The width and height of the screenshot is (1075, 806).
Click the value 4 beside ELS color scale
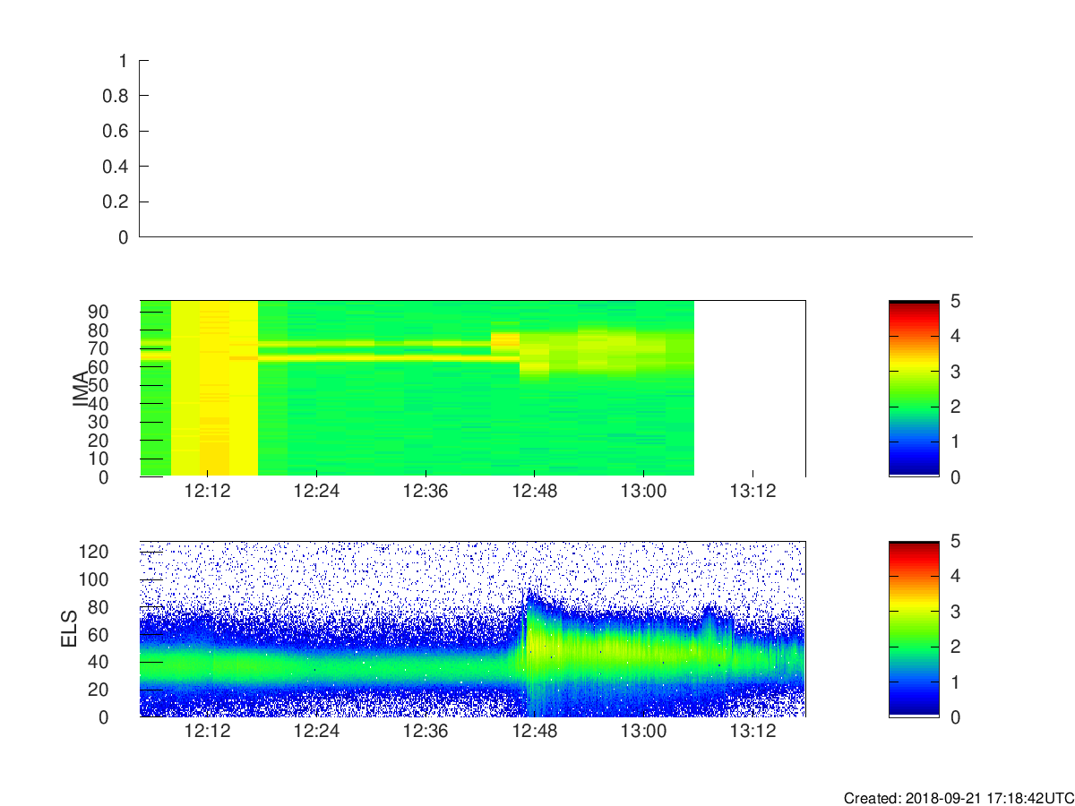pos(955,576)
